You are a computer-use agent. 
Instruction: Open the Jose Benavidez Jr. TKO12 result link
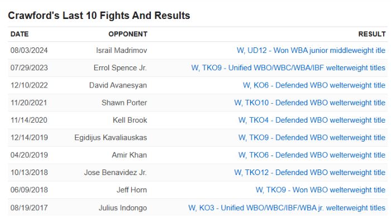pos(309,172)
